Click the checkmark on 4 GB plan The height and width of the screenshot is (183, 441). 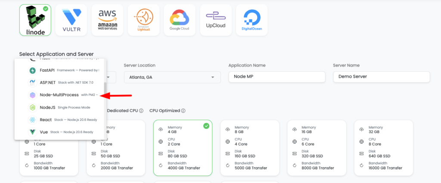point(206,126)
